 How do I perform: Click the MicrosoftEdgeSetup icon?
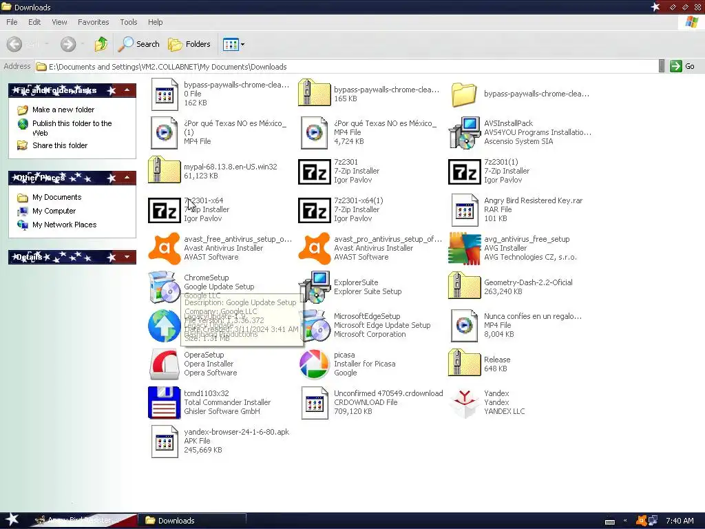click(314, 325)
